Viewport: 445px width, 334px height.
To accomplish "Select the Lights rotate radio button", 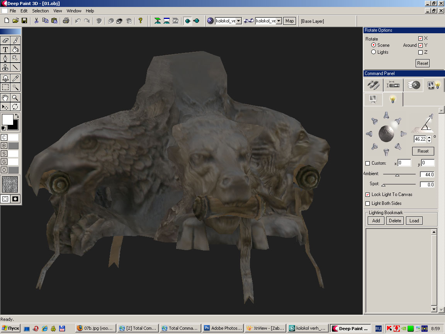I will [374, 52].
